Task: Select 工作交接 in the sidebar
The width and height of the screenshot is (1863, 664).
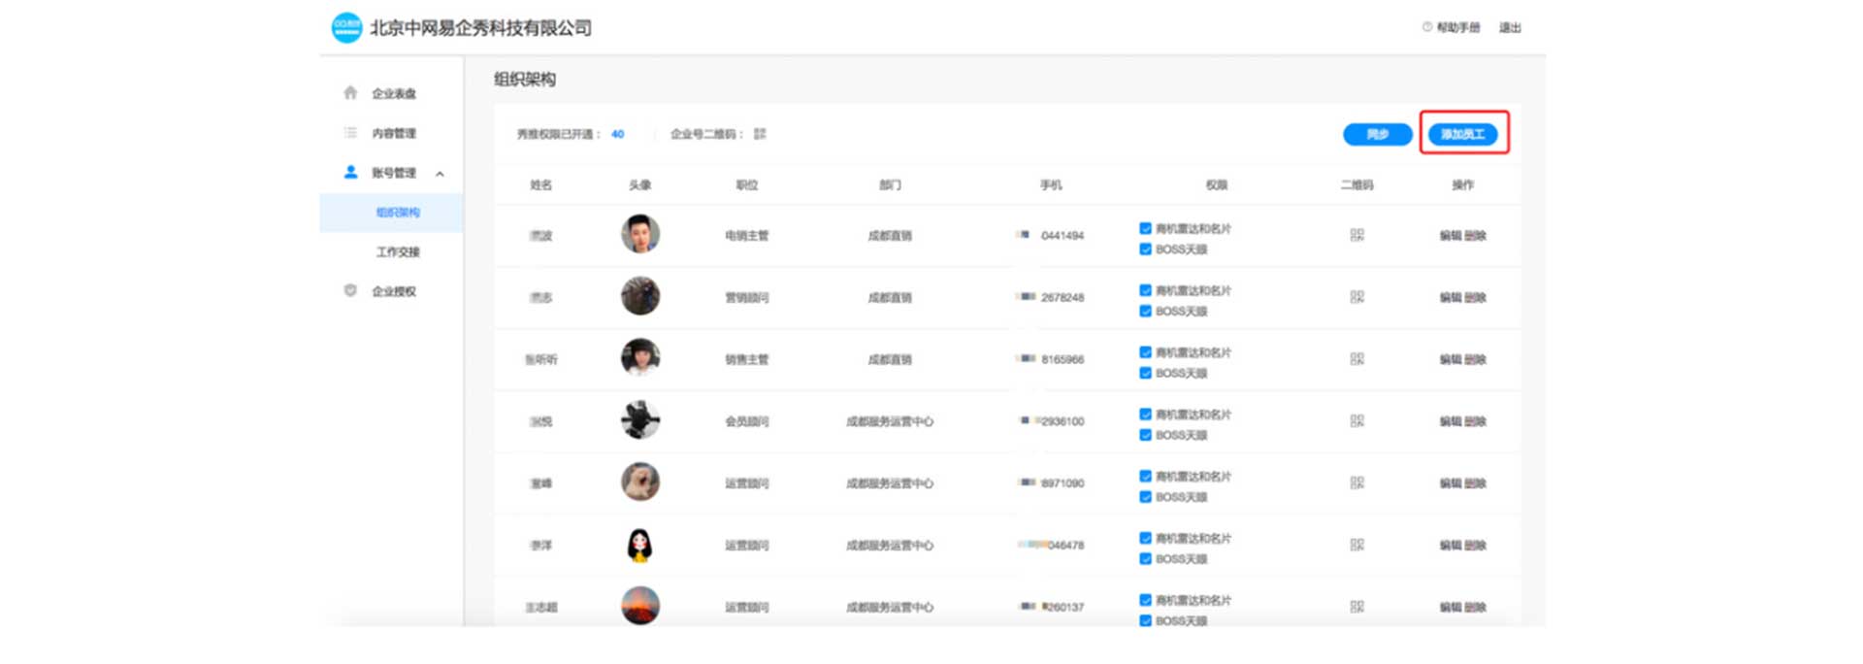Action: point(398,252)
